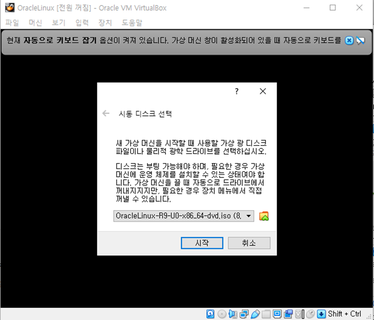Open the 파일 menu
Viewport: 374px width, 320px height.
coord(12,23)
